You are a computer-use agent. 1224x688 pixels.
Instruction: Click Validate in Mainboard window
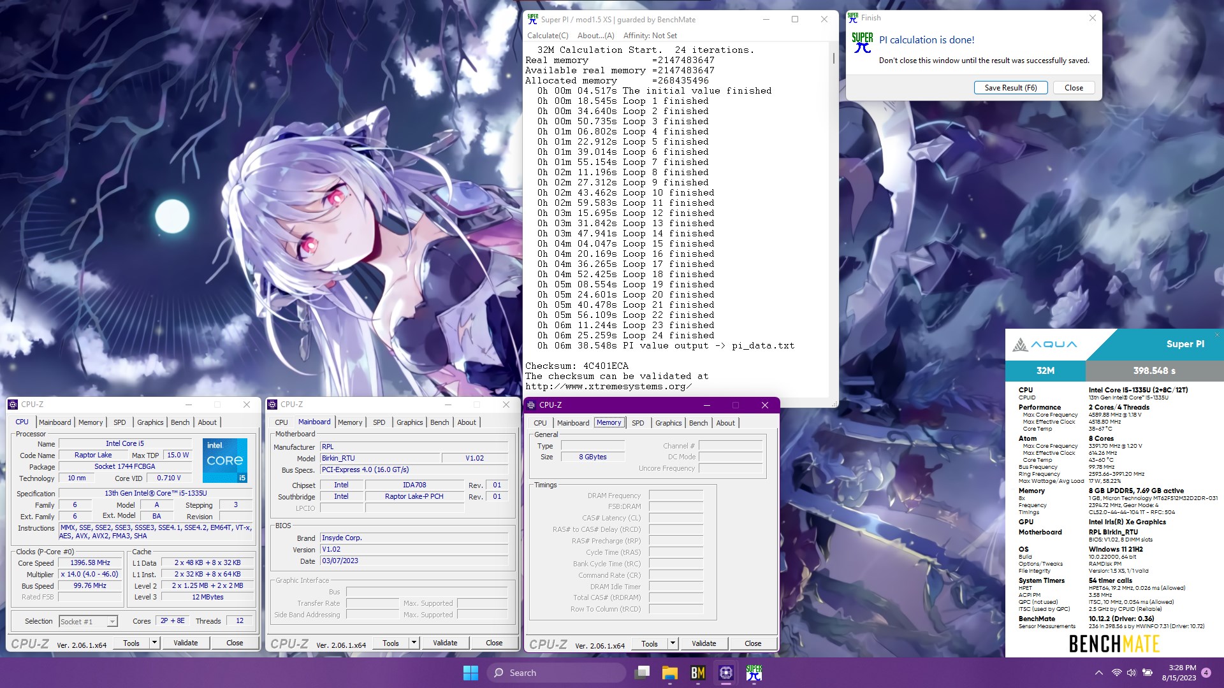pyautogui.click(x=445, y=643)
